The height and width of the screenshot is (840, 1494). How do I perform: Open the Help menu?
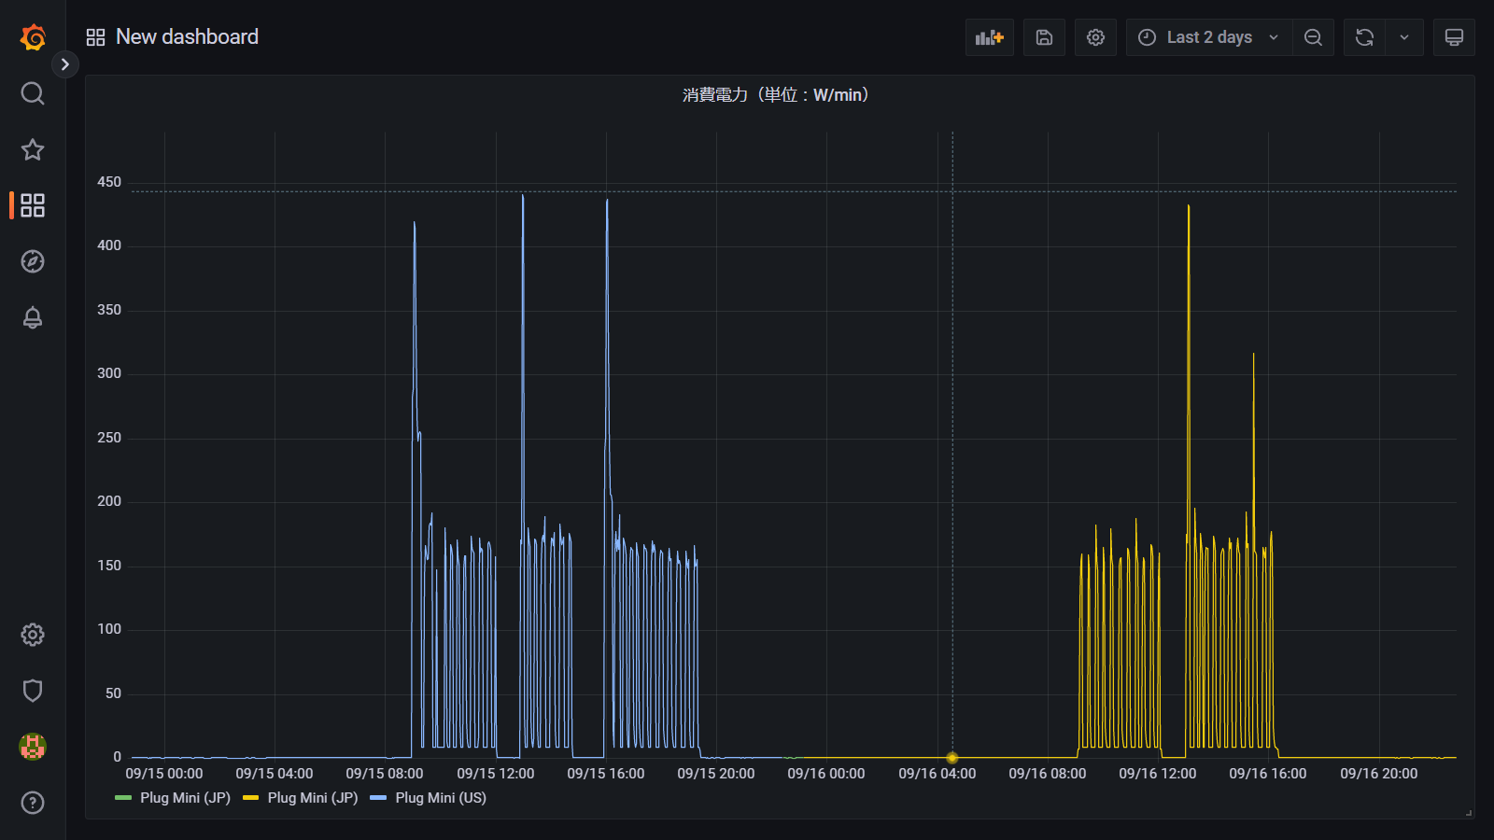point(33,803)
